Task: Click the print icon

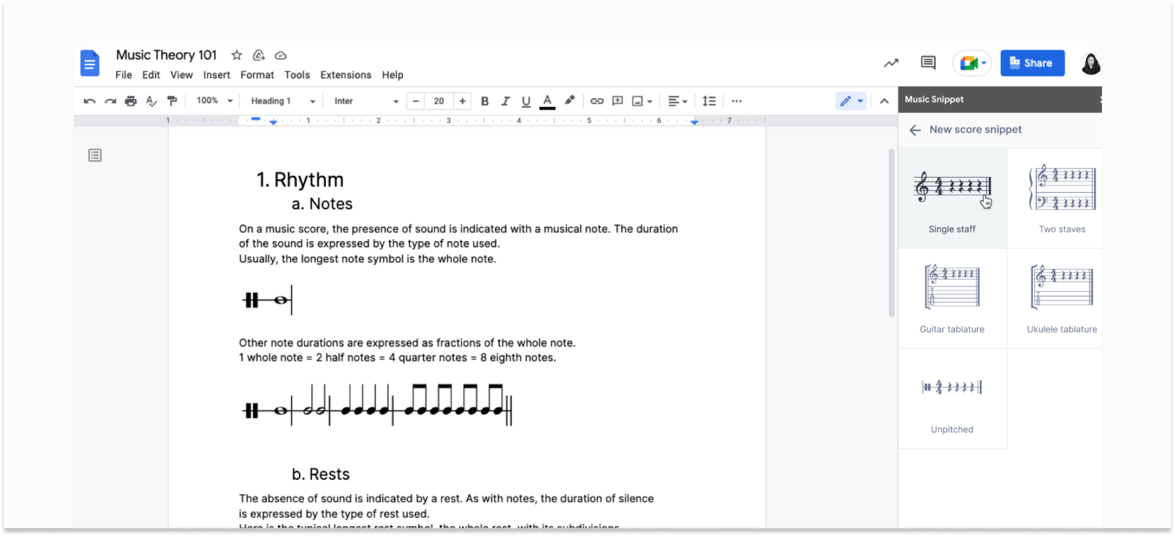Action: pos(130,101)
